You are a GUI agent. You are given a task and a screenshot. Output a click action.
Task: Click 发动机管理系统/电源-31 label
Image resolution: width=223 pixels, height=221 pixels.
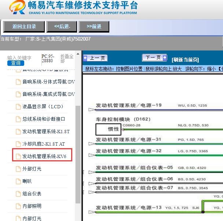(128, 139)
